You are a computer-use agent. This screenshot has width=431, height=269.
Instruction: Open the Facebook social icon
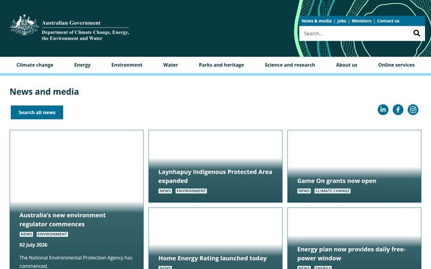point(397,109)
